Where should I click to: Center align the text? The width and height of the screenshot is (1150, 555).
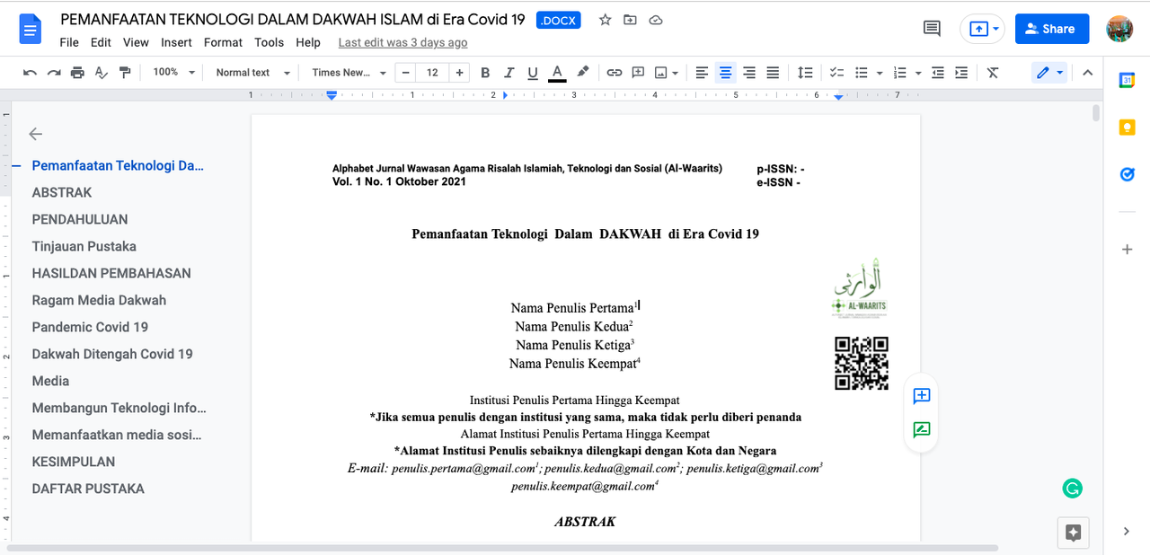(x=726, y=73)
